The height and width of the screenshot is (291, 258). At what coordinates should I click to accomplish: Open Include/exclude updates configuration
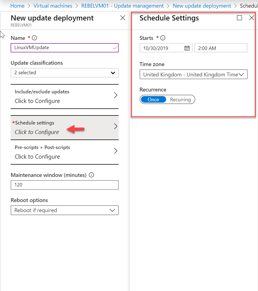point(65,96)
